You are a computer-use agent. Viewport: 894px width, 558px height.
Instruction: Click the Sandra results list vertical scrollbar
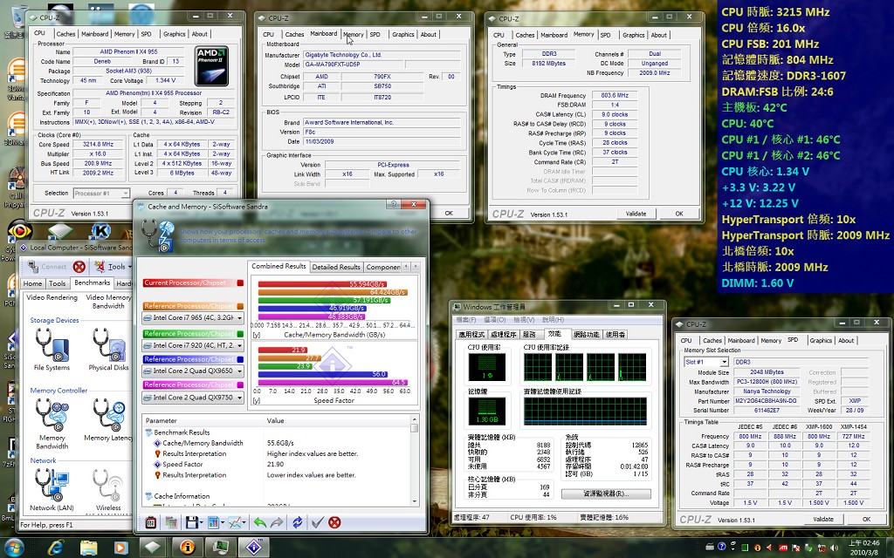414,460
